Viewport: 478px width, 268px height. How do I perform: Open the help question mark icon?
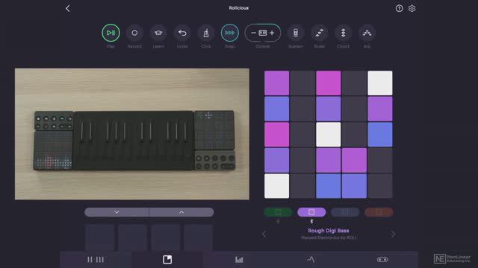click(x=399, y=8)
